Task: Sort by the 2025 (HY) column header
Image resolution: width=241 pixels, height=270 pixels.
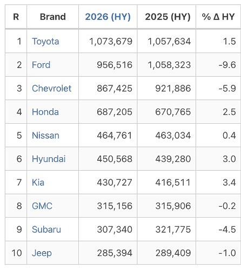Action: [x=168, y=17]
